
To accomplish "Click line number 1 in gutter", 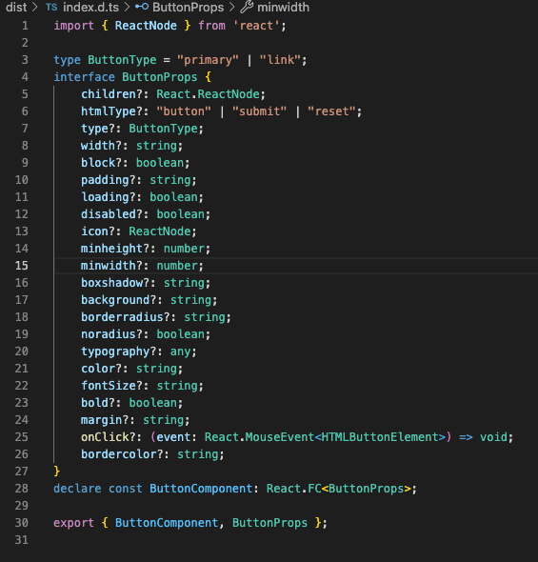I will (x=25, y=26).
